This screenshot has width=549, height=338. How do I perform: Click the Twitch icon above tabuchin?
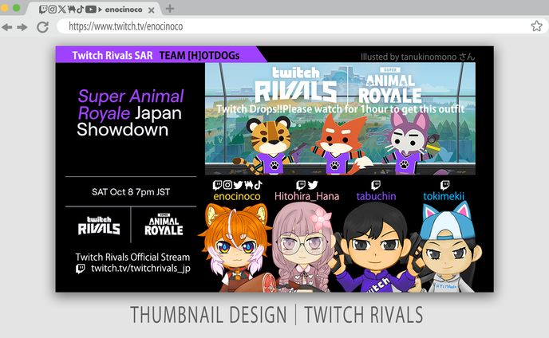(x=376, y=185)
